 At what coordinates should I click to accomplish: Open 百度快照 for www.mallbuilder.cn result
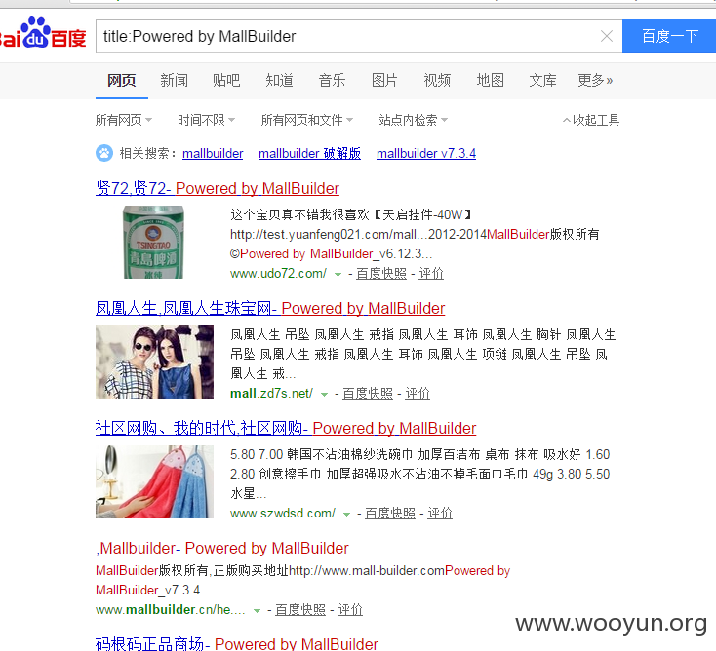300,609
